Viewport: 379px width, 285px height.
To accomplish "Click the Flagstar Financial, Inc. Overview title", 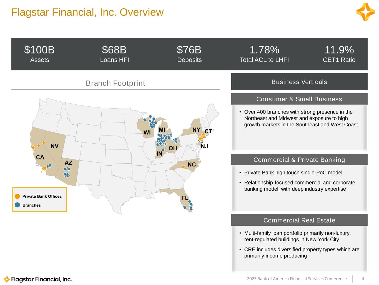I will 87,12.
